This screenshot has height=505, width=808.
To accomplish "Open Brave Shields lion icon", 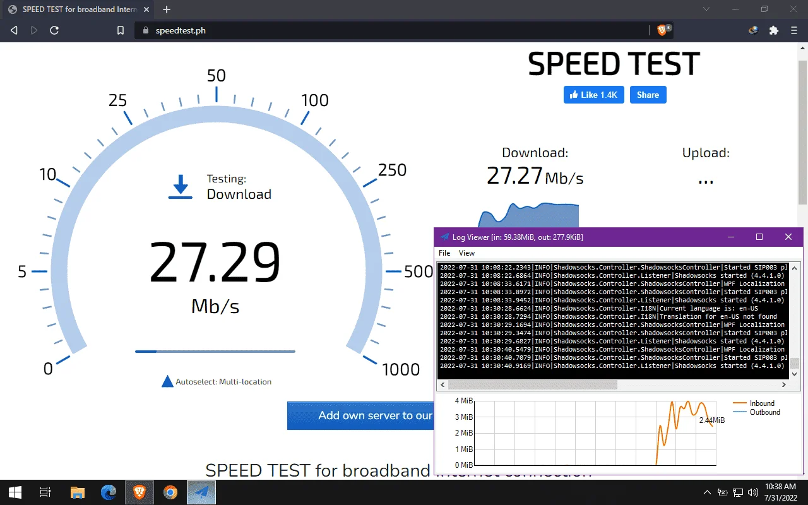I will [x=662, y=30].
